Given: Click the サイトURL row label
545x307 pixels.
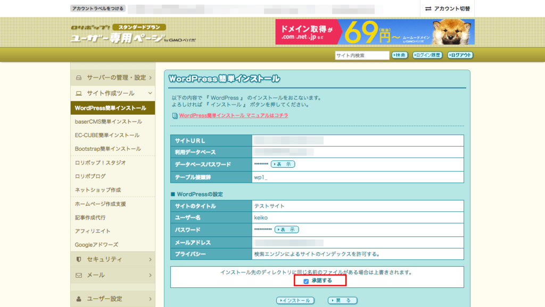Looking at the screenshot, I should click(x=190, y=141).
